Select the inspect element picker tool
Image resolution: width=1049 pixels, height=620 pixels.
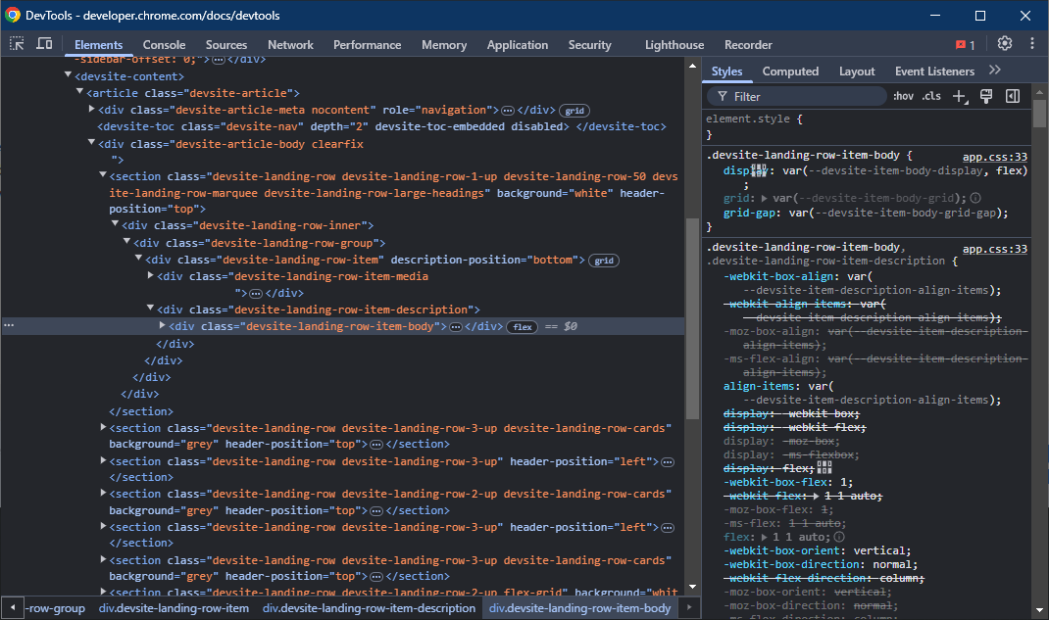(x=16, y=44)
